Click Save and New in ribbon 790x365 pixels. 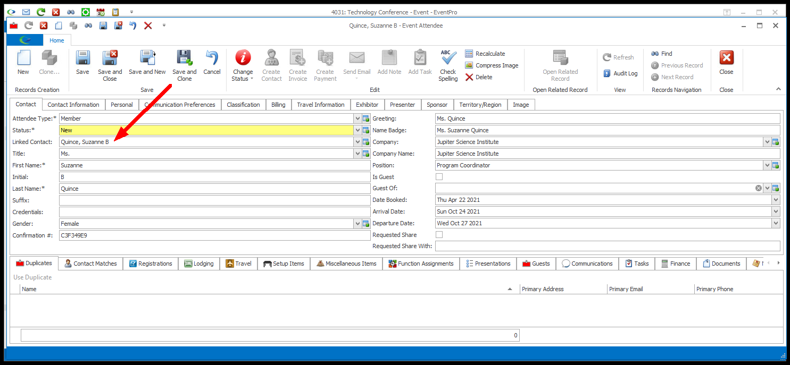point(147,63)
